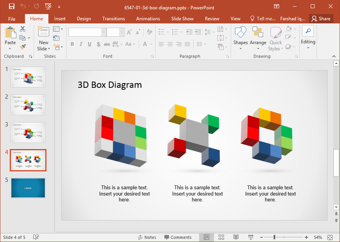Open the File menu
The width and height of the screenshot is (340, 242).
(12, 19)
